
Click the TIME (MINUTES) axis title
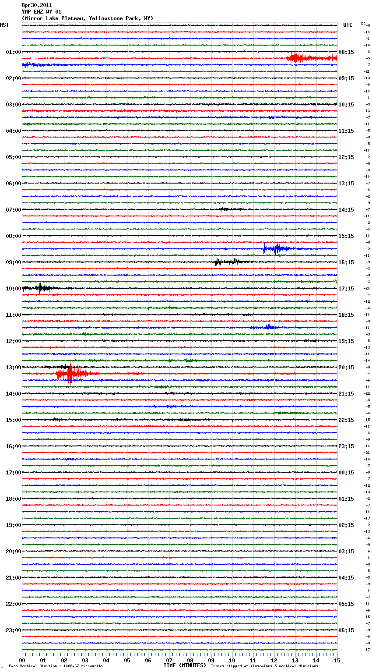click(185, 665)
